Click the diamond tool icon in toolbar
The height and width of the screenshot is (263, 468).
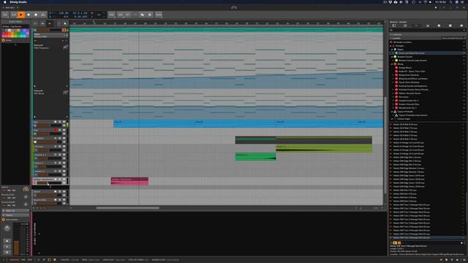coord(149,15)
